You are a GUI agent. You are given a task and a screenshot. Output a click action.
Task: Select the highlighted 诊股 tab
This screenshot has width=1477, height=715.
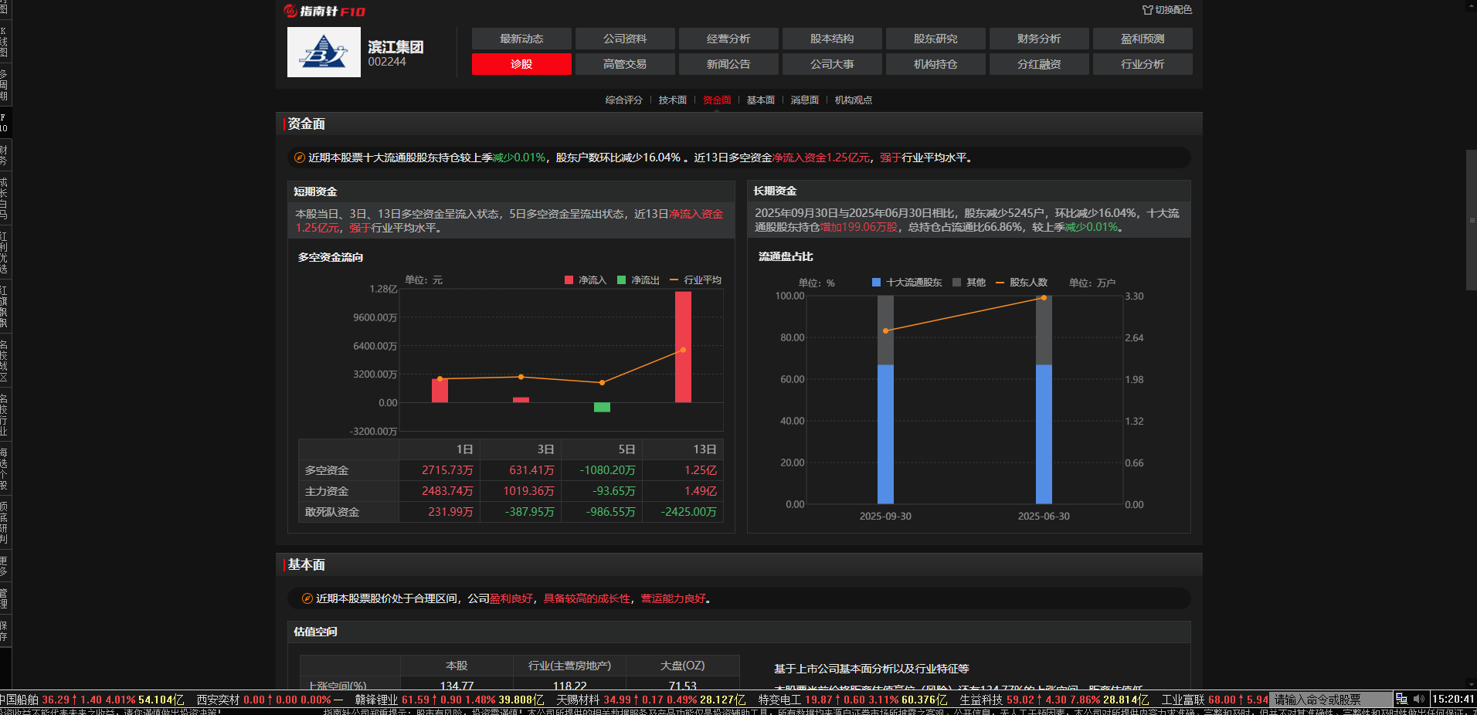tap(521, 64)
